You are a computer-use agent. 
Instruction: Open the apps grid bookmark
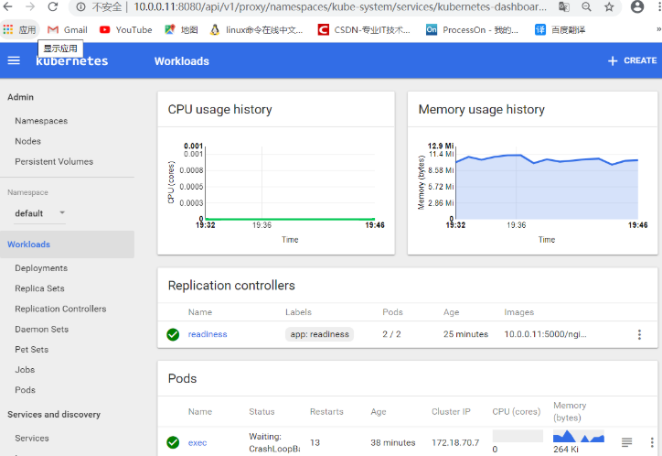pyautogui.click(x=19, y=29)
